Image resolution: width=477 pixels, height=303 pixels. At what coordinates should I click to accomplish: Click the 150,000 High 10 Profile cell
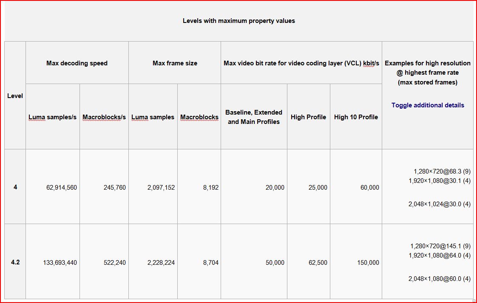point(368,263)
